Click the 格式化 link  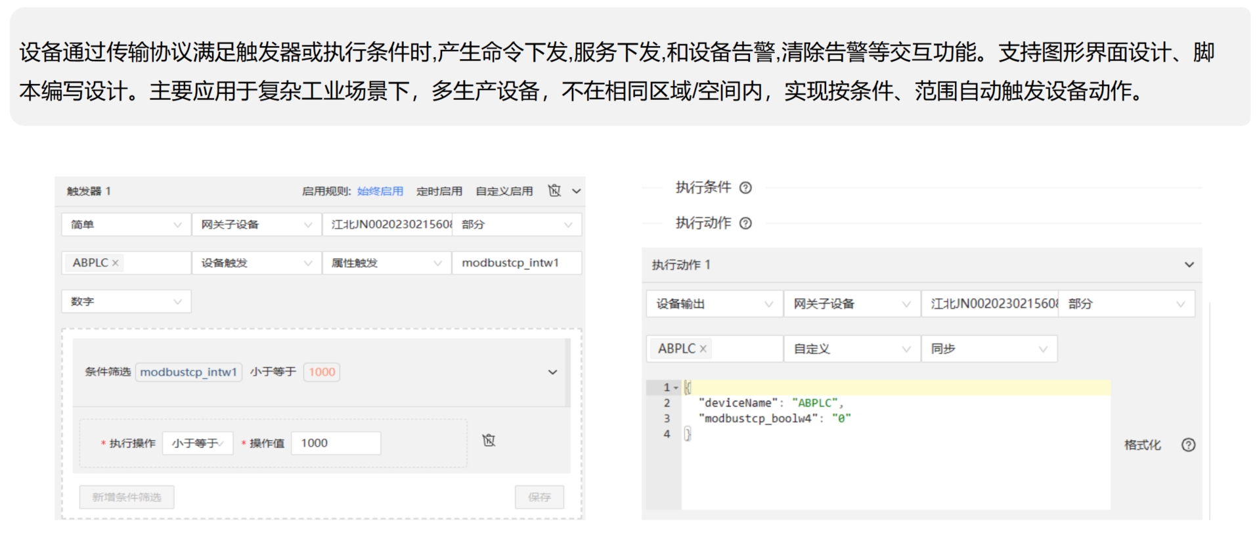[1142, 445]
